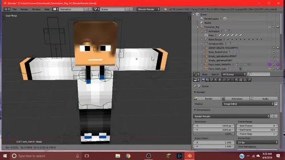Switch to the Render Layers properties tab
The width and height of the screenshot is (285, 160).
[x=208, y=80]
